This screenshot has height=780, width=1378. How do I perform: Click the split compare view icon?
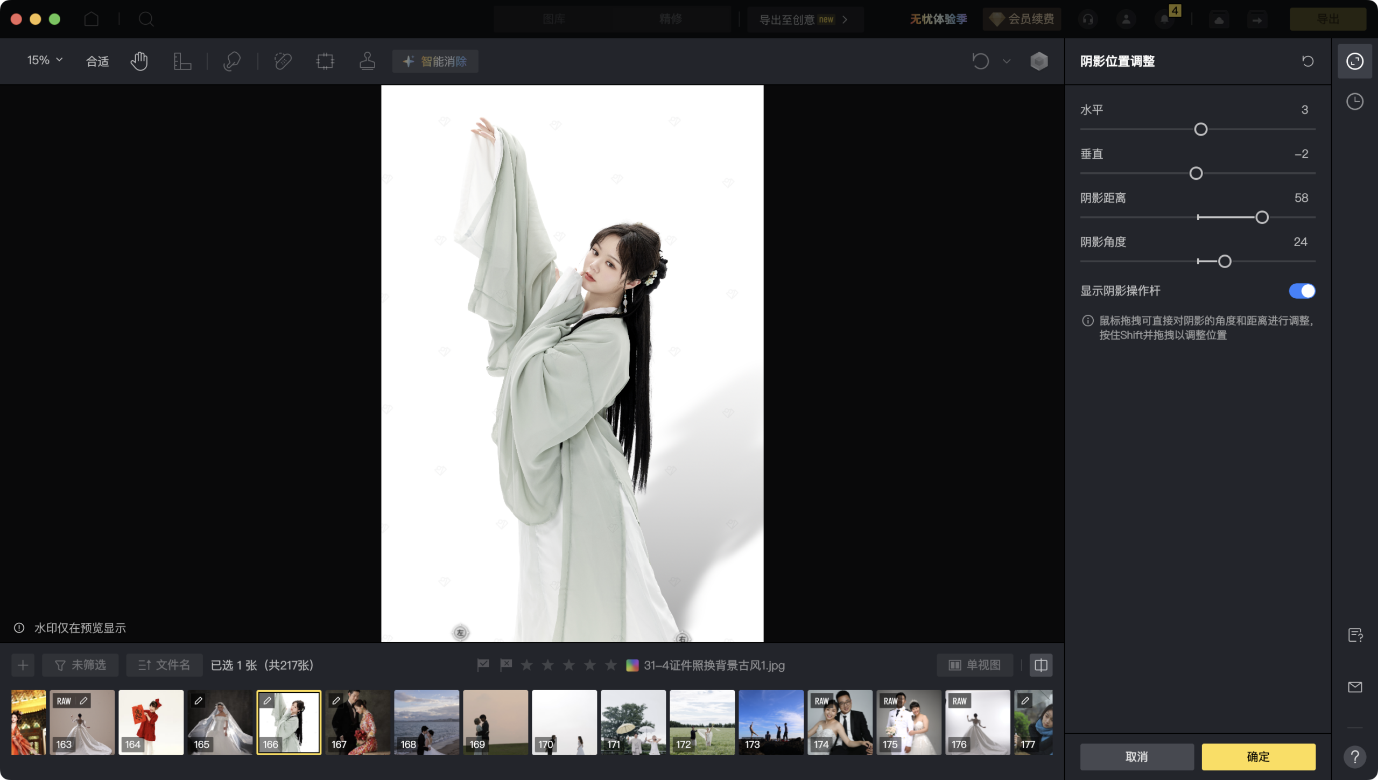pos(1040,665)
